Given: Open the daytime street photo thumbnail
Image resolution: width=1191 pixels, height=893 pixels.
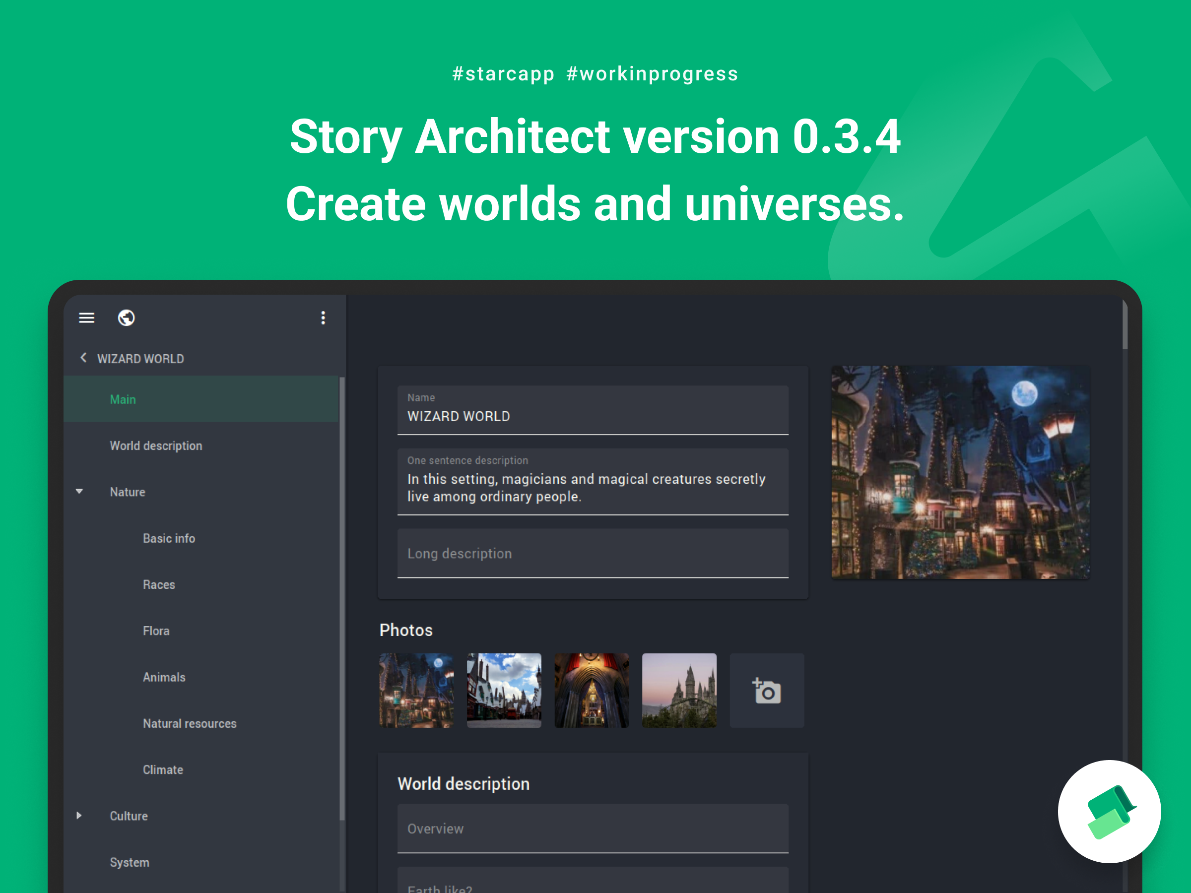Looking at the screenshot, I should (504, 691).
